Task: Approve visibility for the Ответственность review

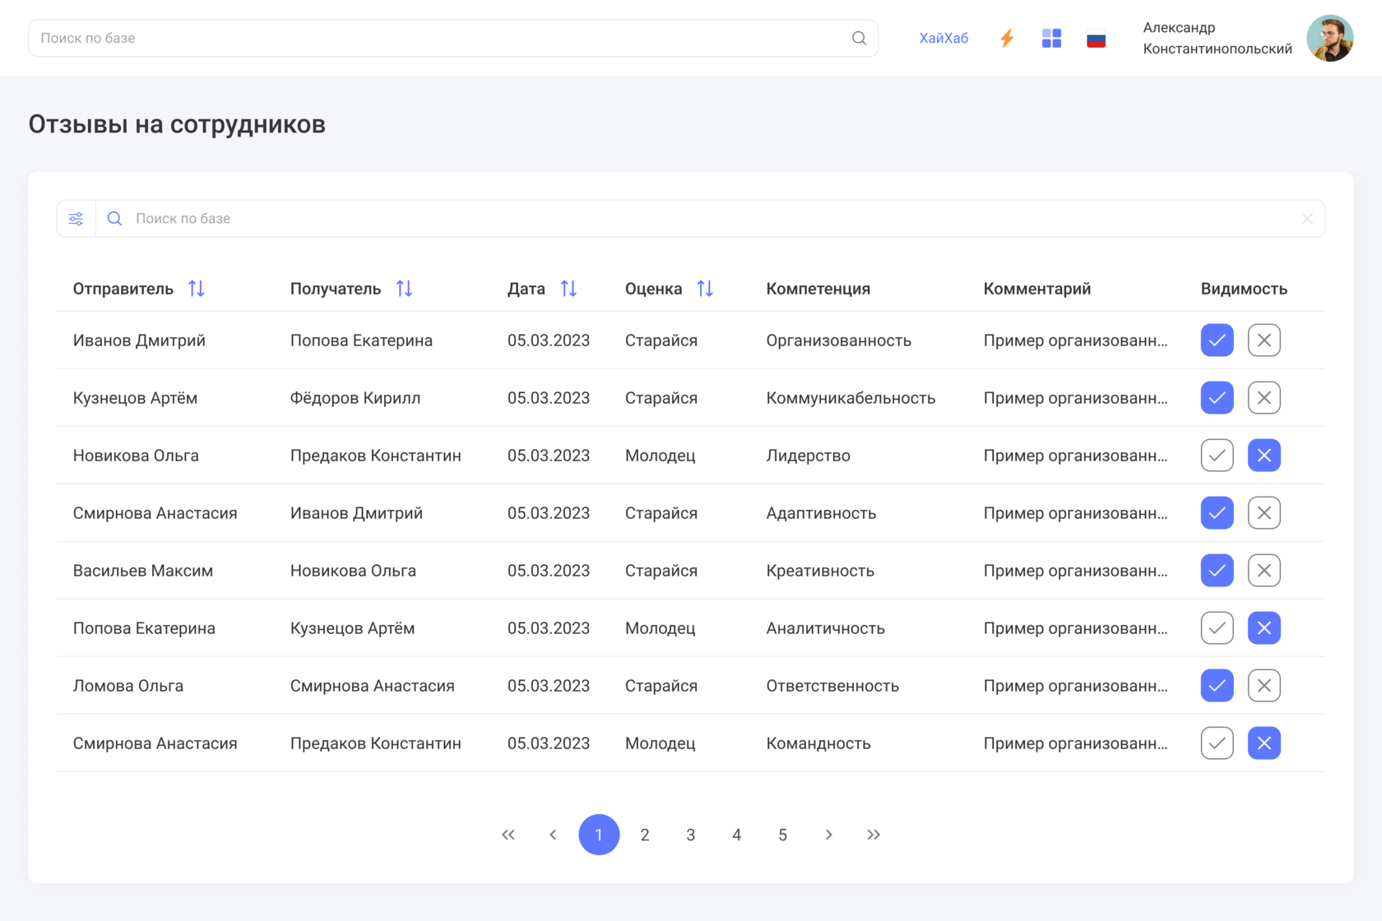Action: click(1217, 686)
